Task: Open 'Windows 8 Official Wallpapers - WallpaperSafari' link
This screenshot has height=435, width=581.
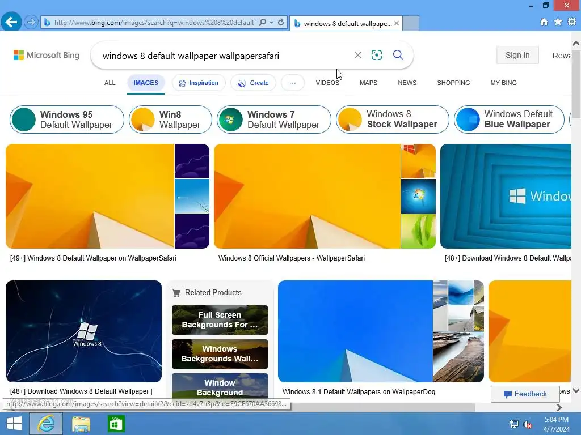Action: [292, 258]
